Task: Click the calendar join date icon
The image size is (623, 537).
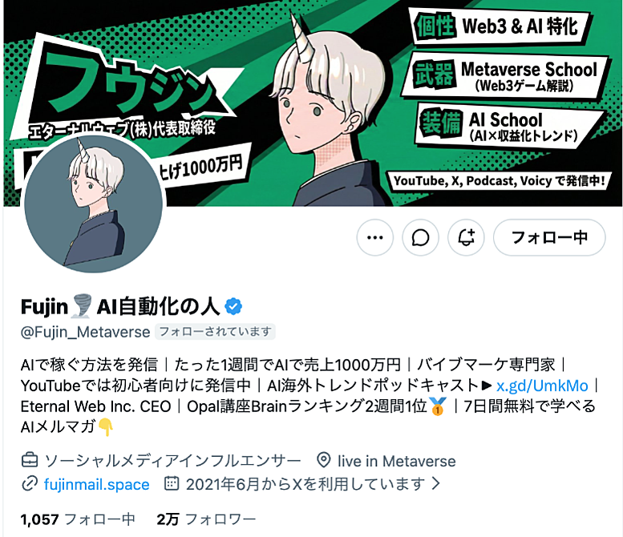Action: (172, 483)
